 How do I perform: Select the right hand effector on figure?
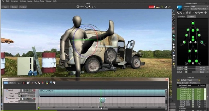184,42
